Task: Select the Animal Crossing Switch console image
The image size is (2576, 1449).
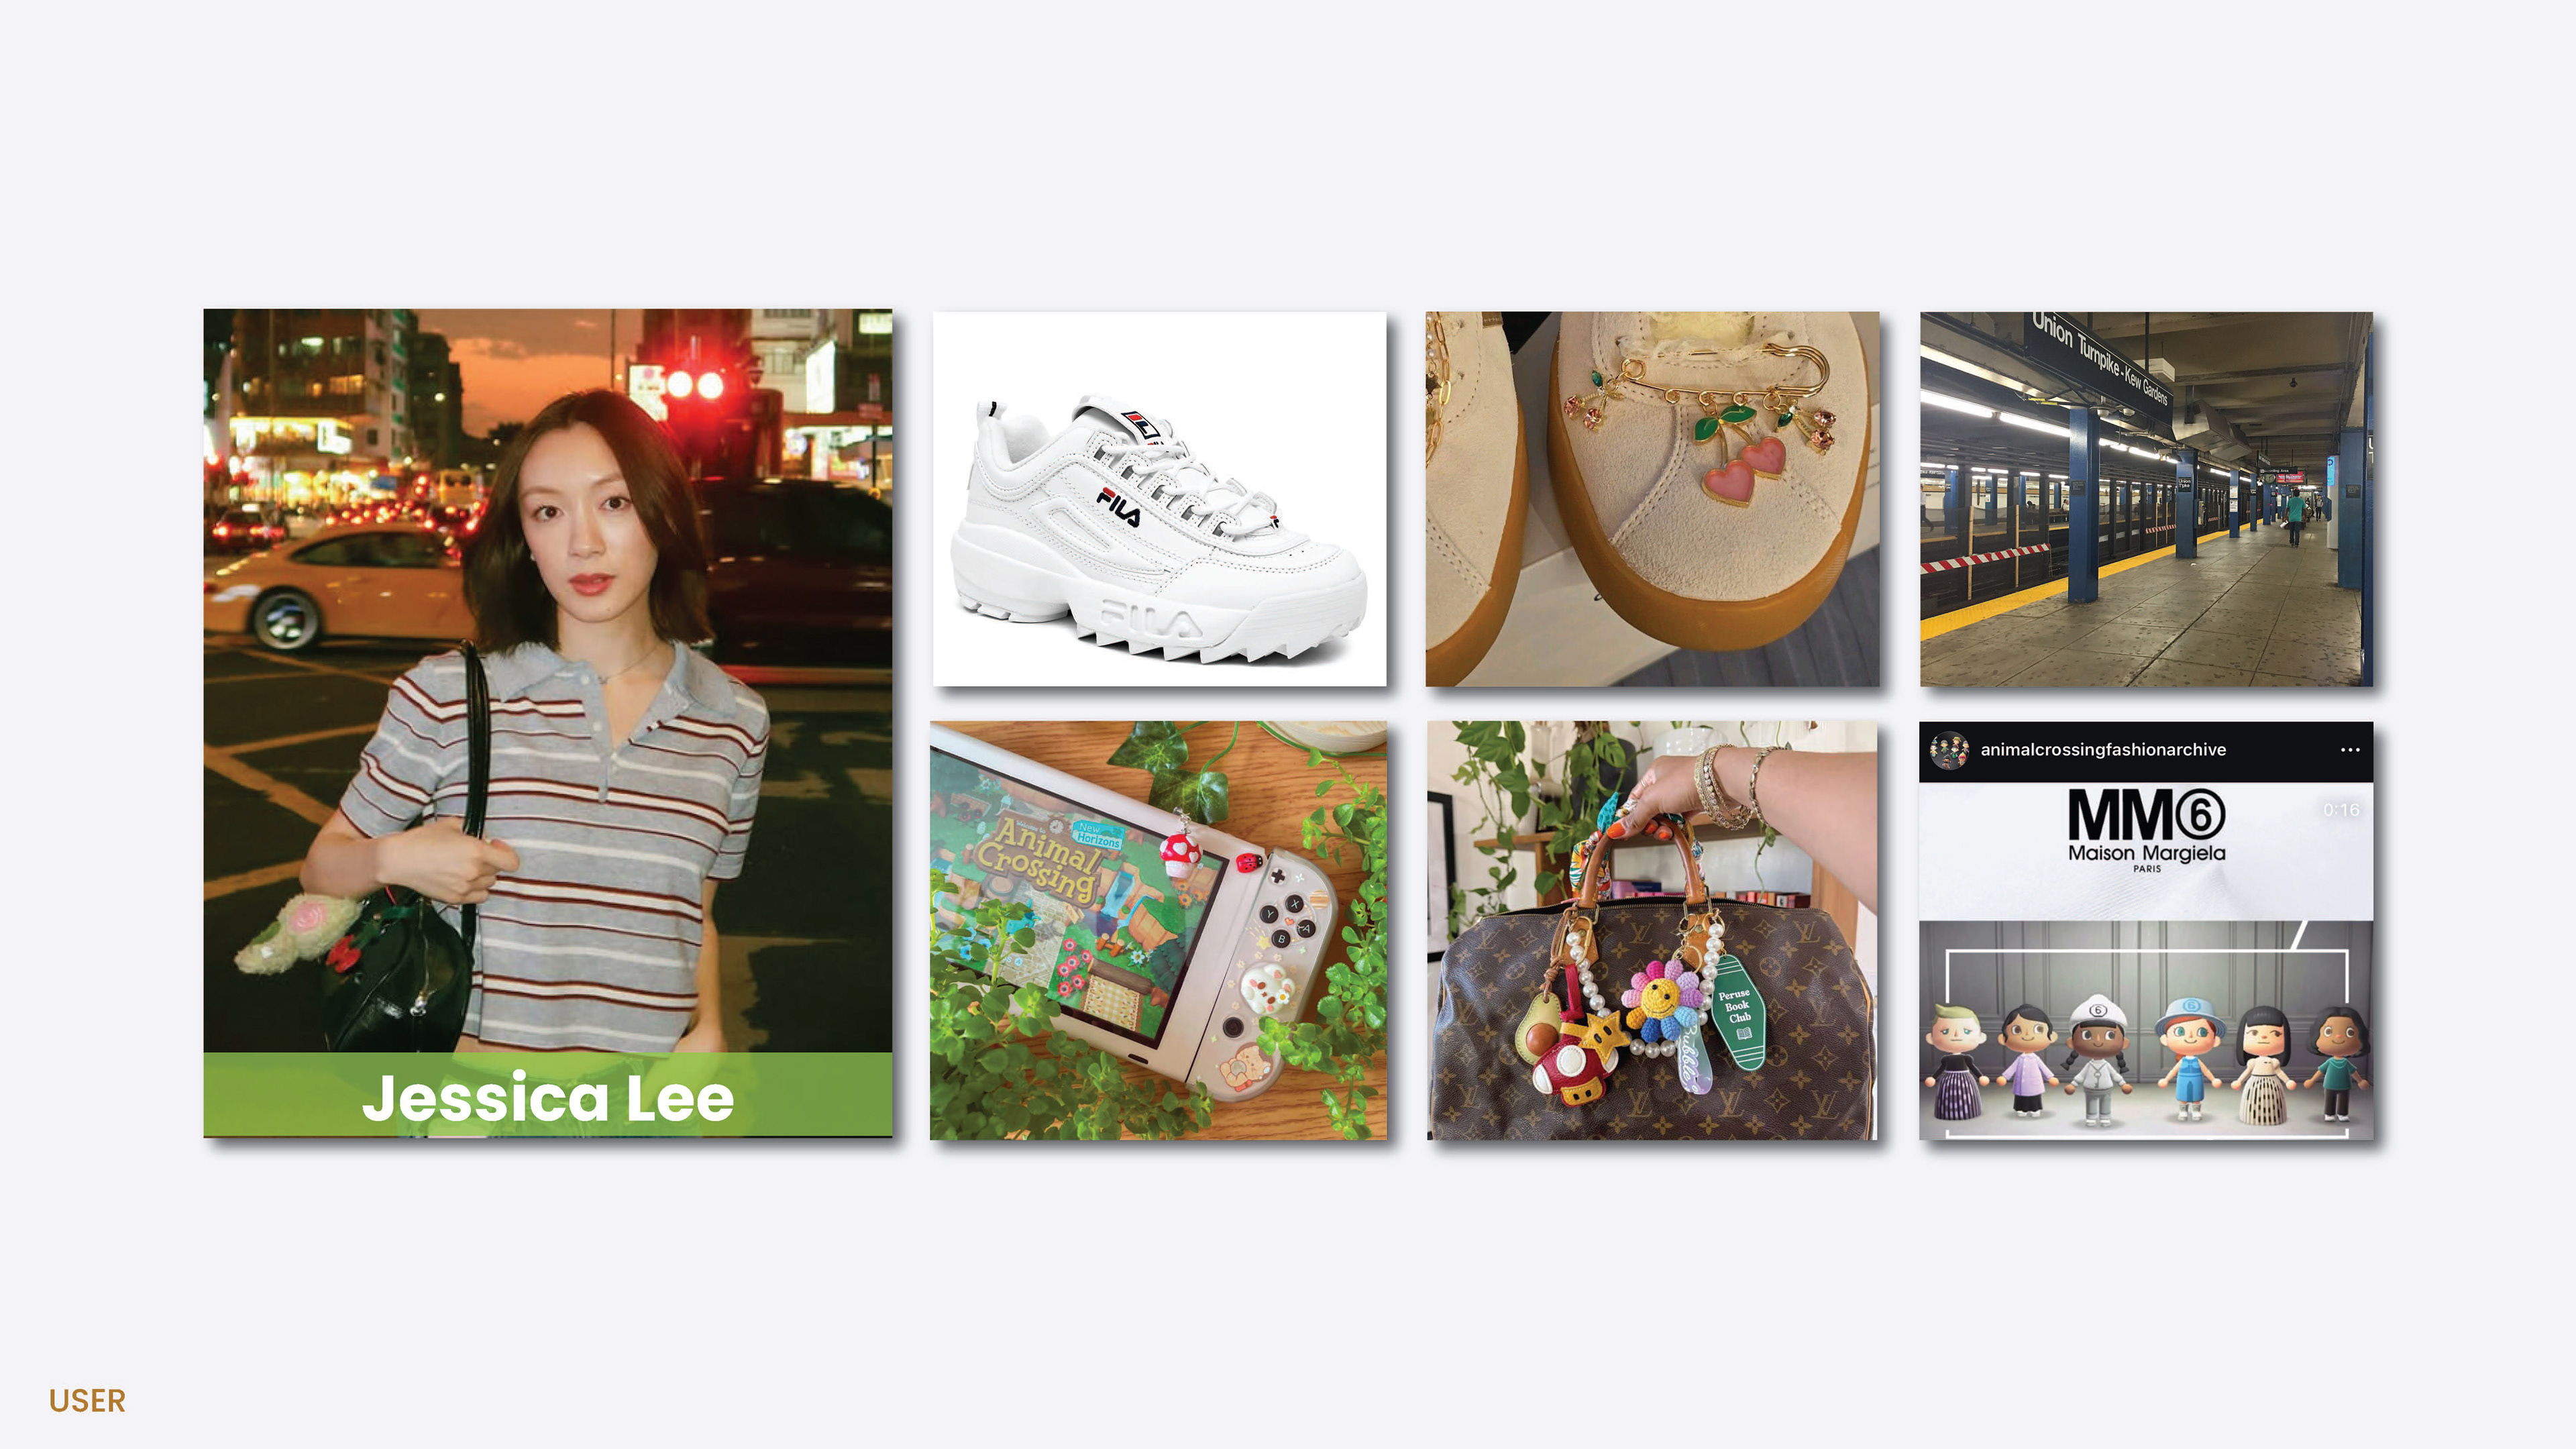Action: tap(1158, 930)
